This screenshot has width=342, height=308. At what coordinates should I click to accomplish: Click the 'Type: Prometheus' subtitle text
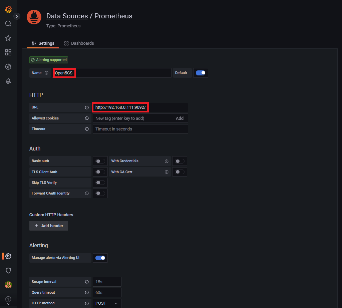pyautogui.click(x=63, y=26)
